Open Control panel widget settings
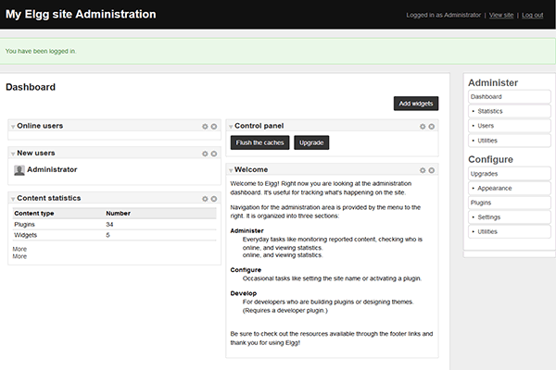Image resolution: width=556 pixels, height=370 pixels. point(423,126)
